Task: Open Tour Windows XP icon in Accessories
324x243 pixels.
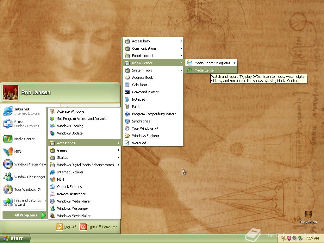Action: [x=127, y=128]
